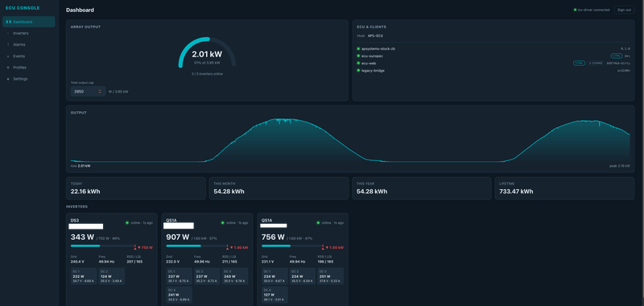Click DC 2 tile showing 124 W
Viewport: 644px width, 306px height.
[x=112, y=276]
